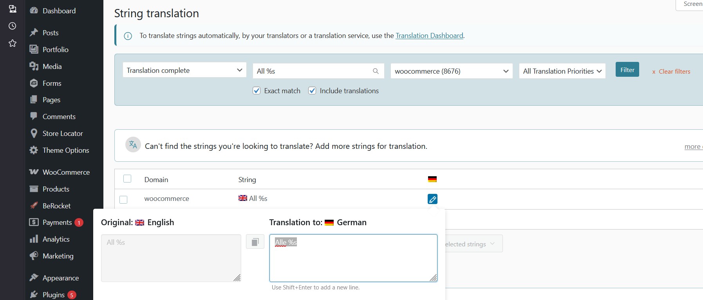The image size is (703, 300).
Task: Click the Payments notification badge
Action: pos(79,222)
